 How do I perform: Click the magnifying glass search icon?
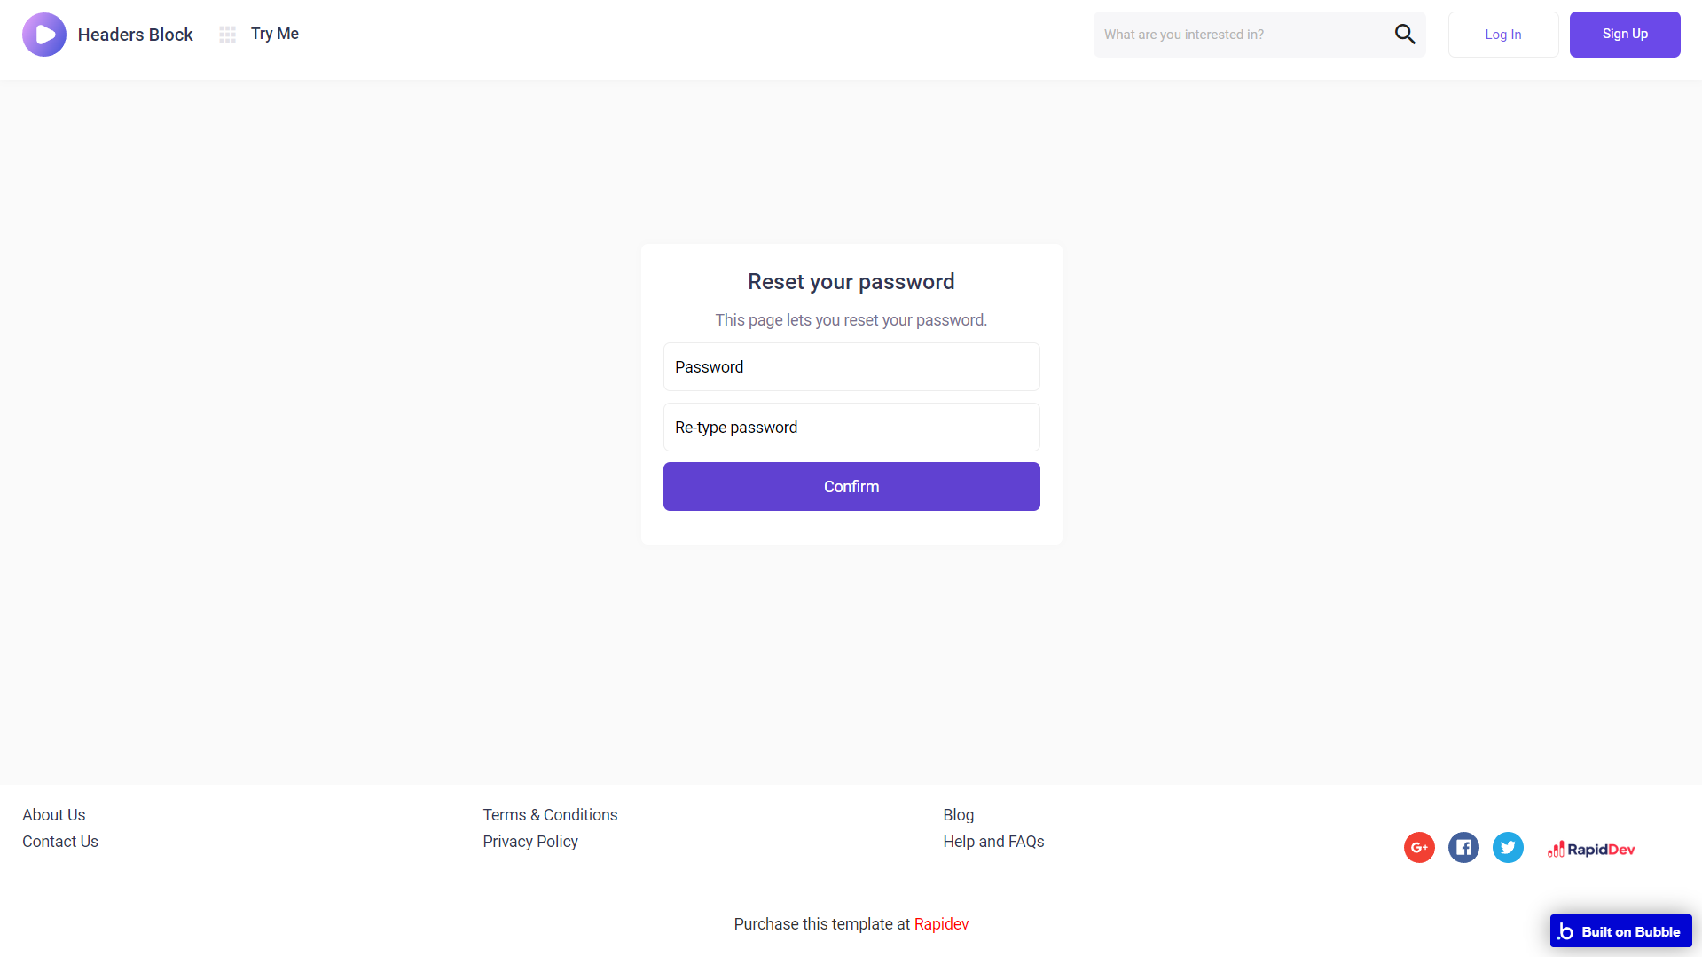click(1405, 35)
